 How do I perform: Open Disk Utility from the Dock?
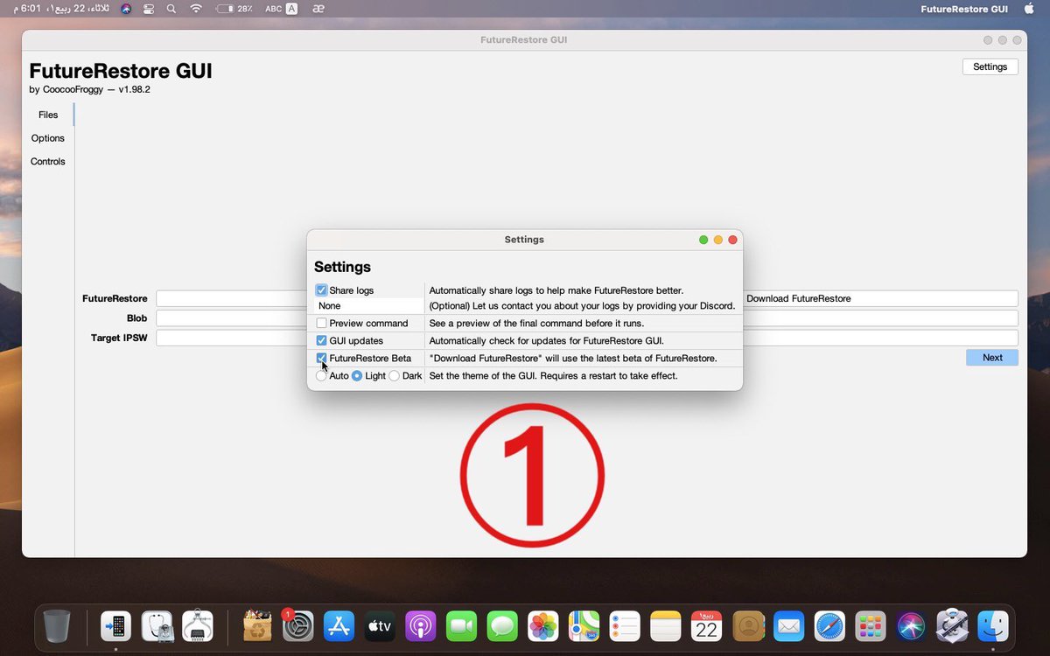pyautogui.click(x=157, y=626)
